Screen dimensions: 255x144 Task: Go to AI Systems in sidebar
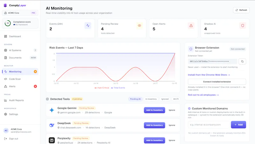pyautogui.click(x=20, y=50)
